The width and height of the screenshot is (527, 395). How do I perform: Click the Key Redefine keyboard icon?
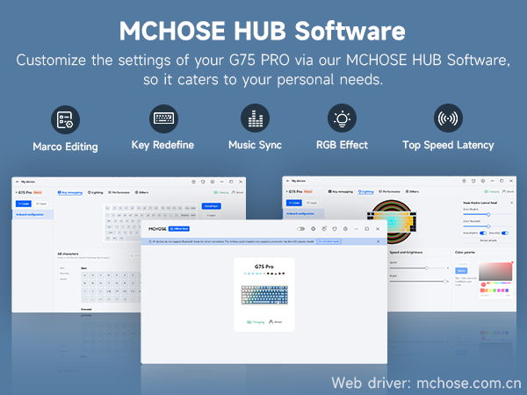tap(163, 118)
